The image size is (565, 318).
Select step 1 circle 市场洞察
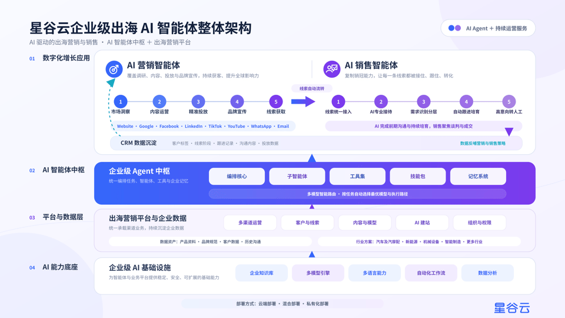pos(120,102)
